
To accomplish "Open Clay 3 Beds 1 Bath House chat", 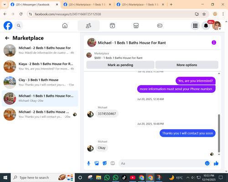I will [40, 82].
